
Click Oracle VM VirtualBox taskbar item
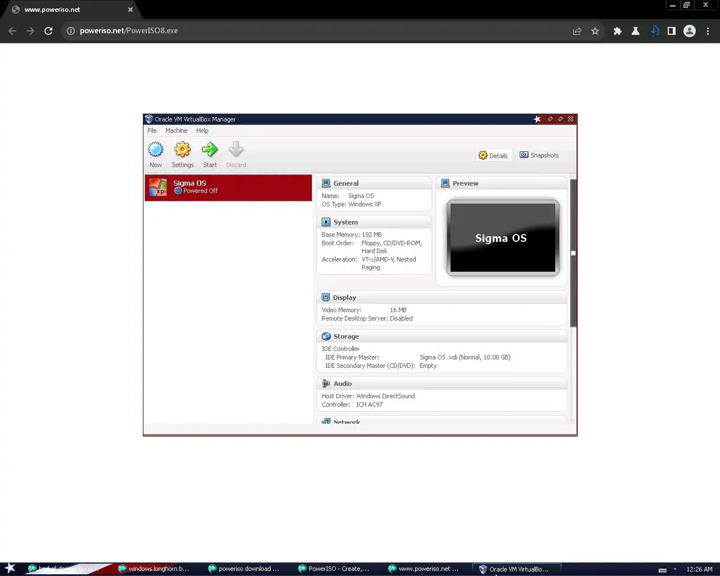[x=516, y=569]
